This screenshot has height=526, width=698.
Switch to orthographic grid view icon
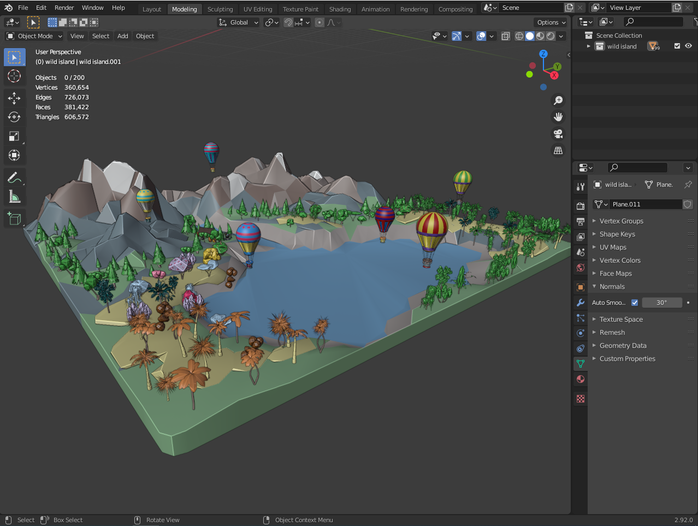tap(558, 151)
